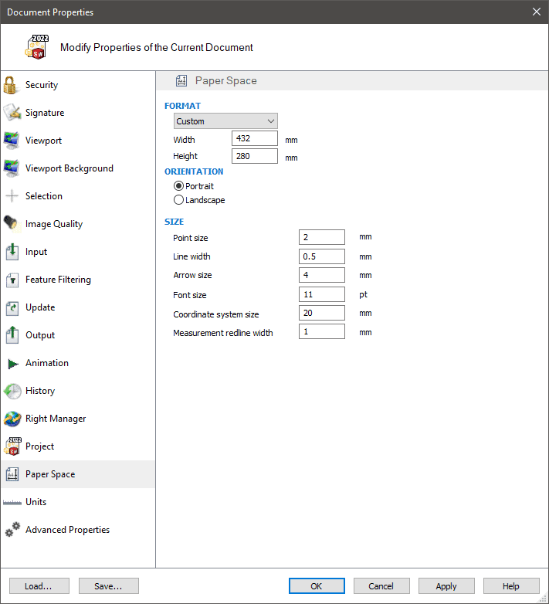Click the Paper Space sidebar icon
Screen dimensions: 549x604
[12, 474]
